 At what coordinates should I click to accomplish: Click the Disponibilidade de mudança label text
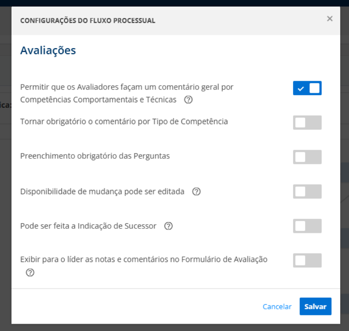[102, 191]
